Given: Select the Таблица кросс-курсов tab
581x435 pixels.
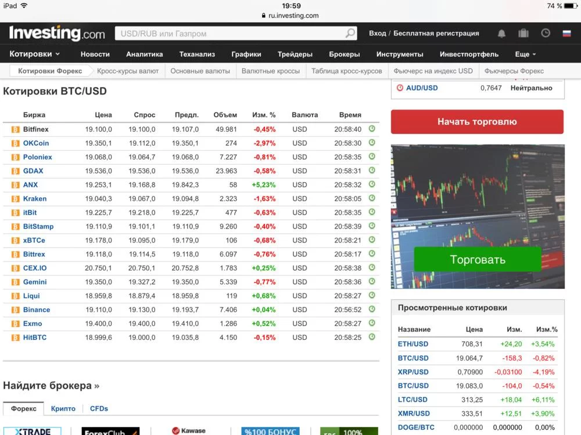Looking at the screenshot, I should click(346, 71).
